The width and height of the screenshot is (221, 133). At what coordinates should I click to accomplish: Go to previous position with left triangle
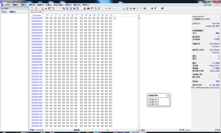pos(152,8)
